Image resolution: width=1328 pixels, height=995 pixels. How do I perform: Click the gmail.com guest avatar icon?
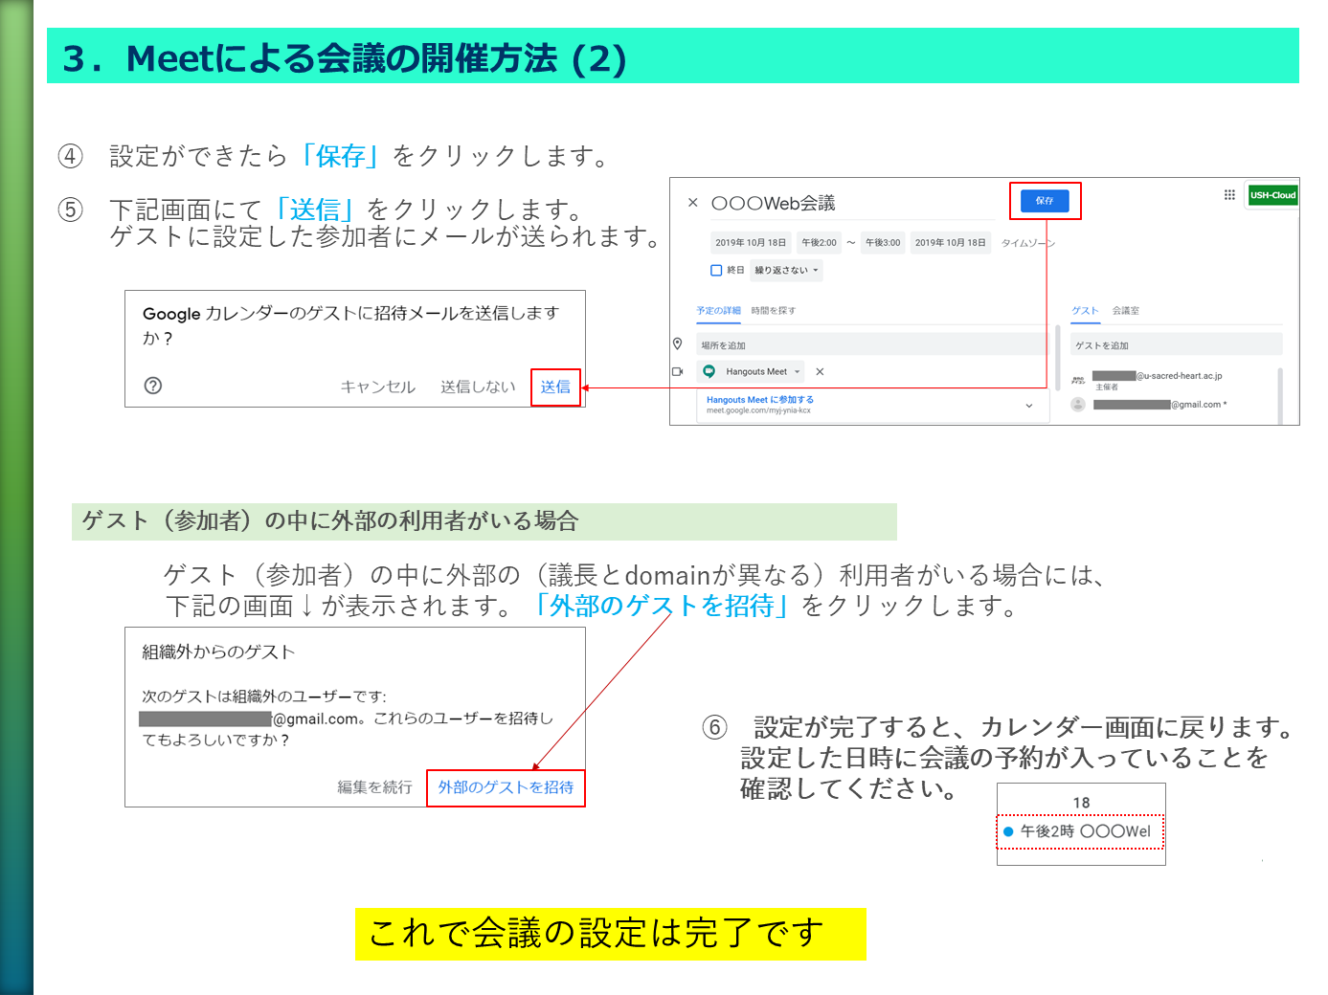tap(1078, 405)
